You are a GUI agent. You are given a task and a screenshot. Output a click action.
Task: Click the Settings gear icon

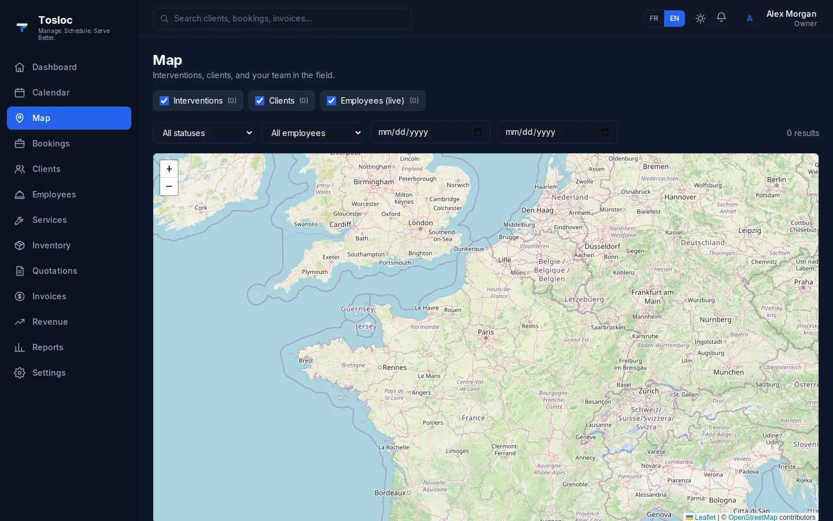pyautogui.click(x=20, y=373)
